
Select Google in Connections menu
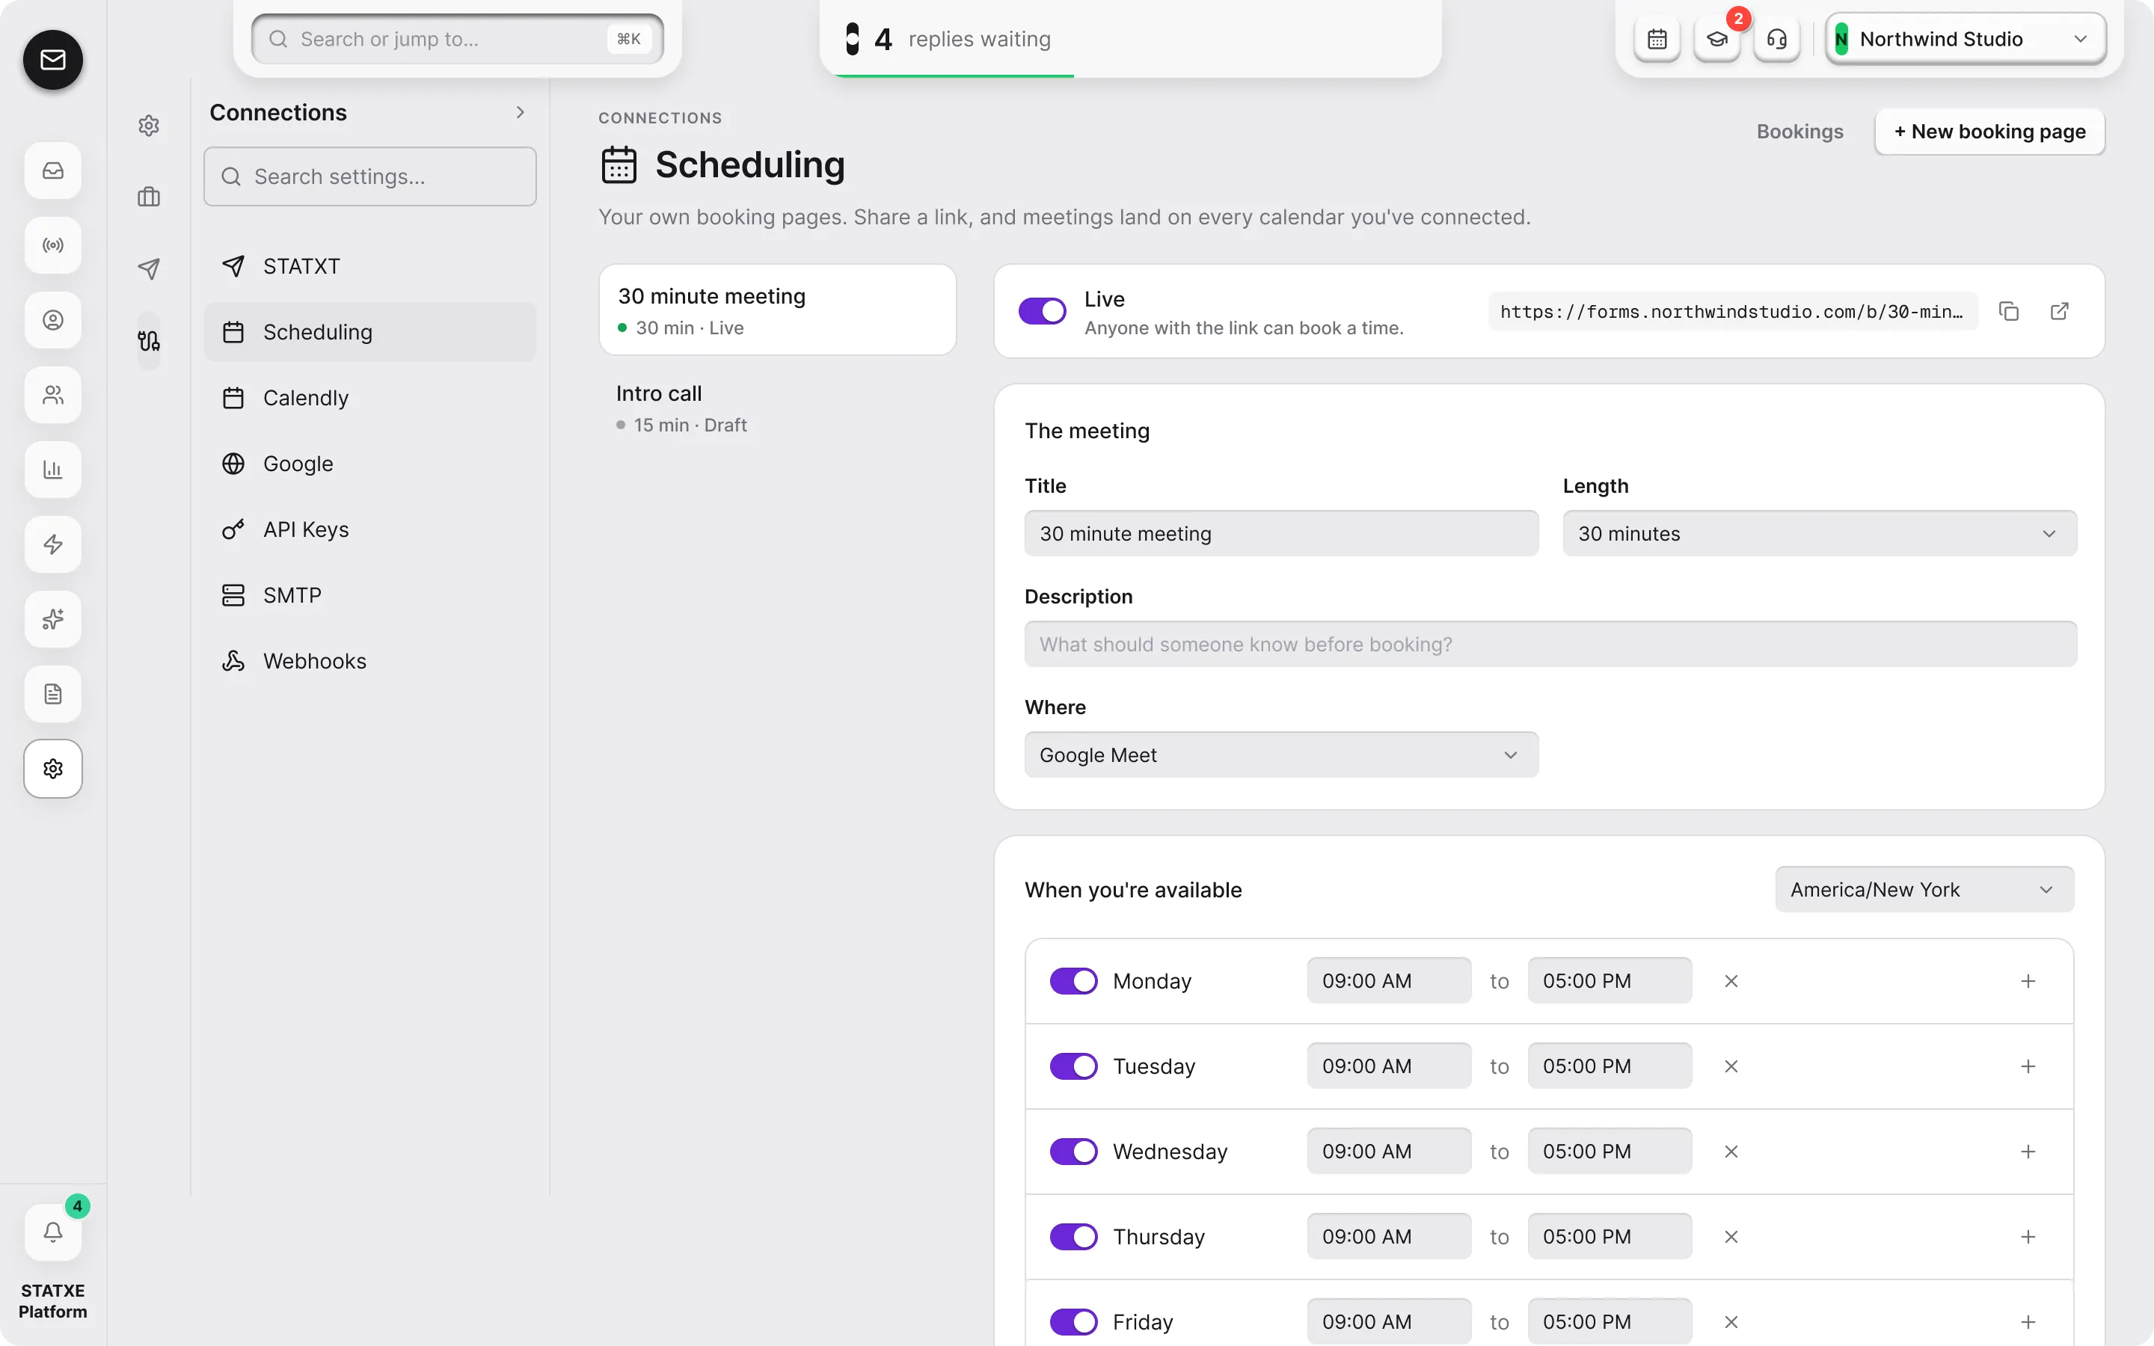pos(369,464)
